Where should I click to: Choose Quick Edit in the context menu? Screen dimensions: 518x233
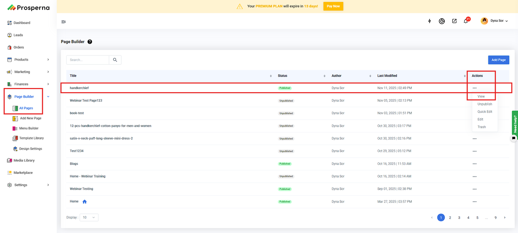click(485, 112)
